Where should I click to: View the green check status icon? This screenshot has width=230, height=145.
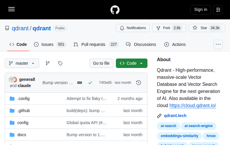tap(90, 83)
